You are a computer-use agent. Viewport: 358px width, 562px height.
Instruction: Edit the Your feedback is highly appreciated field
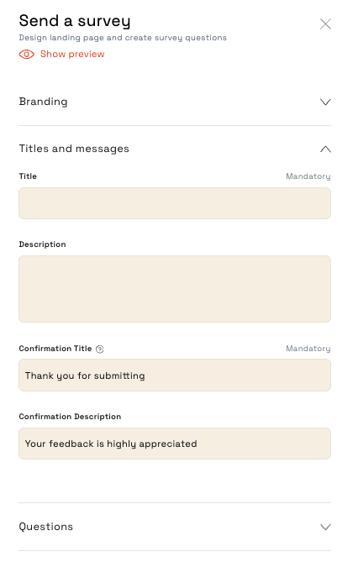click(x=175, y=444)
